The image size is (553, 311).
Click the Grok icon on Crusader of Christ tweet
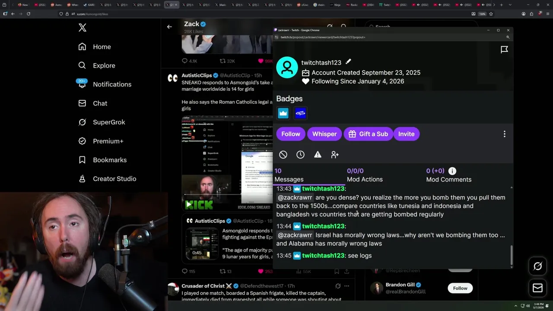[338, 286]
